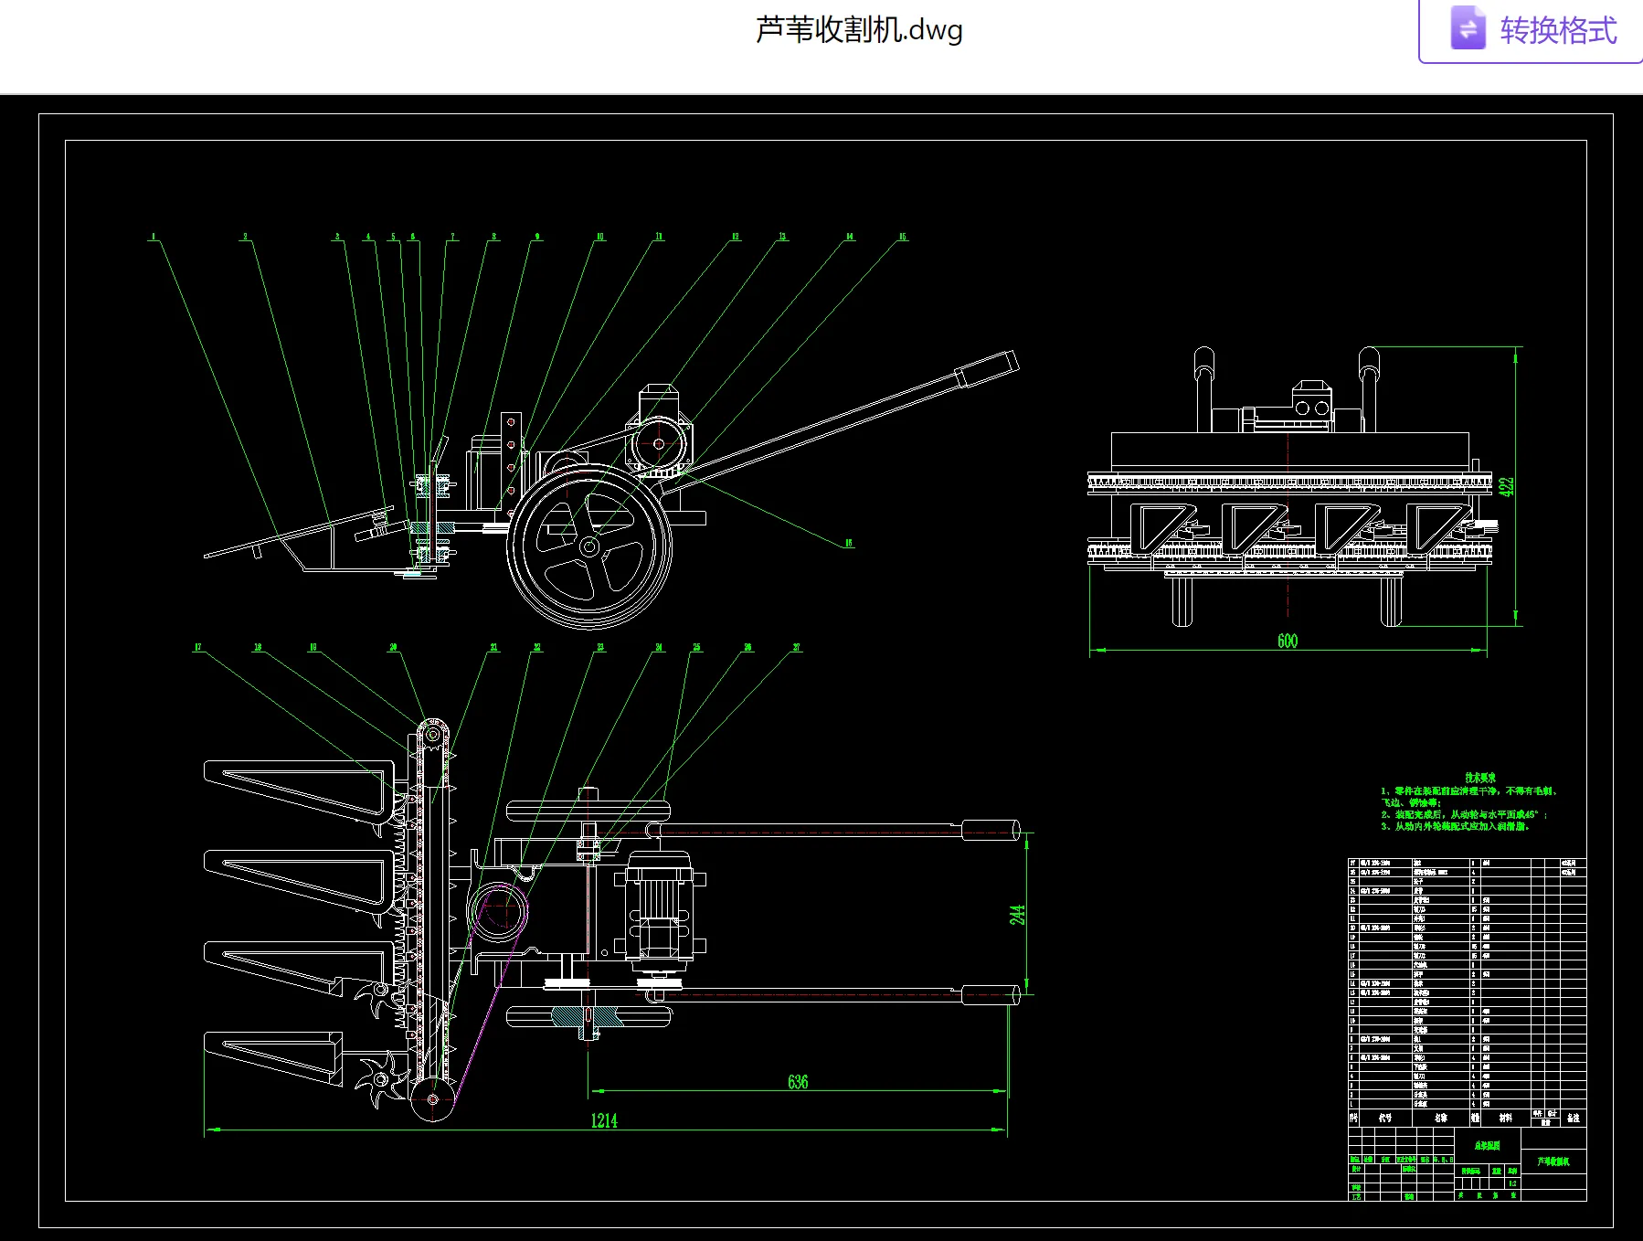Click the 备注 column header in parts list
1643x1241 pixels.
tap(1573, 1118)
